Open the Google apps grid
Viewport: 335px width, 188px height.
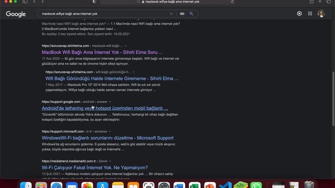click(310, 14)
